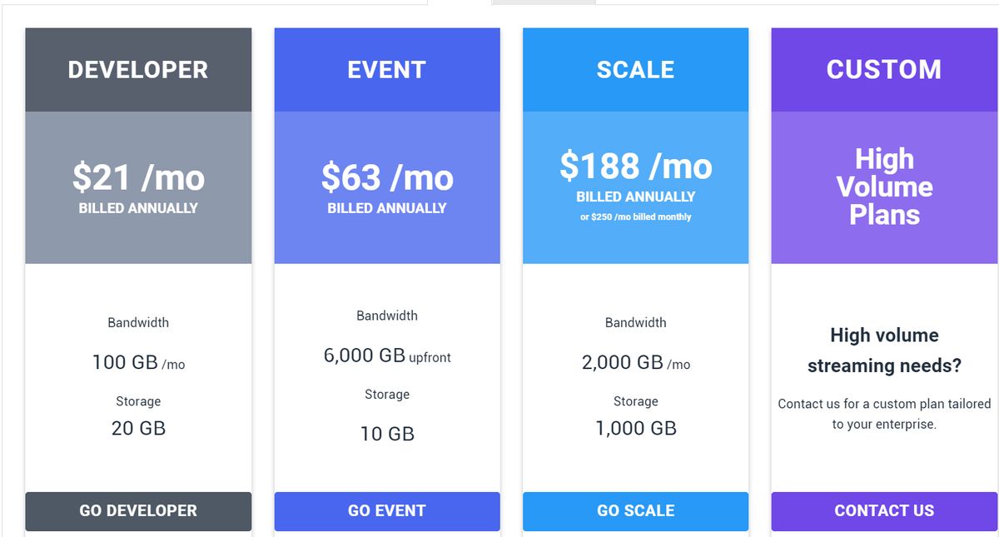Select the DEVELOPER plan header
Viewport: 999px width, 537px height.
(138, 70)
